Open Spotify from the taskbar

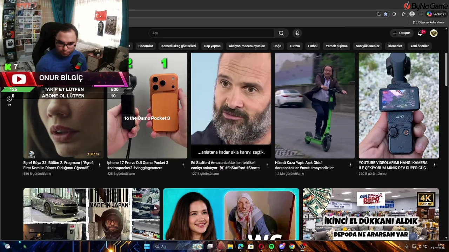point(272,246)
